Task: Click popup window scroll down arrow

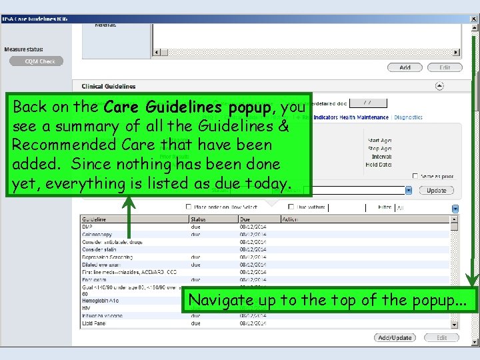Action: 474,342
